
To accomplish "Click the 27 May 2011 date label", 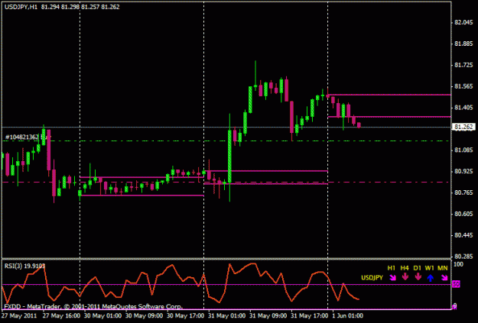I will [19, 315].
